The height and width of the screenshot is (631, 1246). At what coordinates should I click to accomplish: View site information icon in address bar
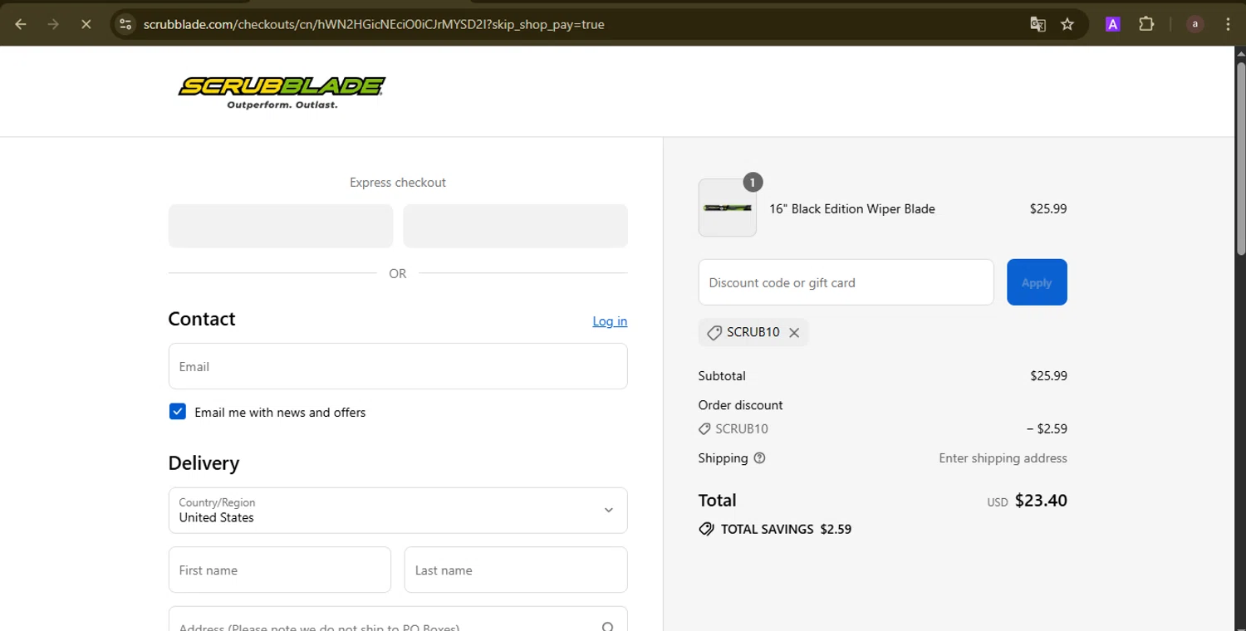click(125, 24)
